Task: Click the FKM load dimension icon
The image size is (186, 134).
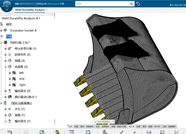Action: [149, 132]
